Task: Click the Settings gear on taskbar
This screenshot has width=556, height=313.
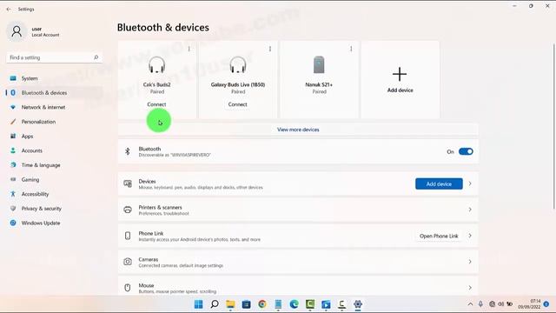Action: tap(358, 304)
